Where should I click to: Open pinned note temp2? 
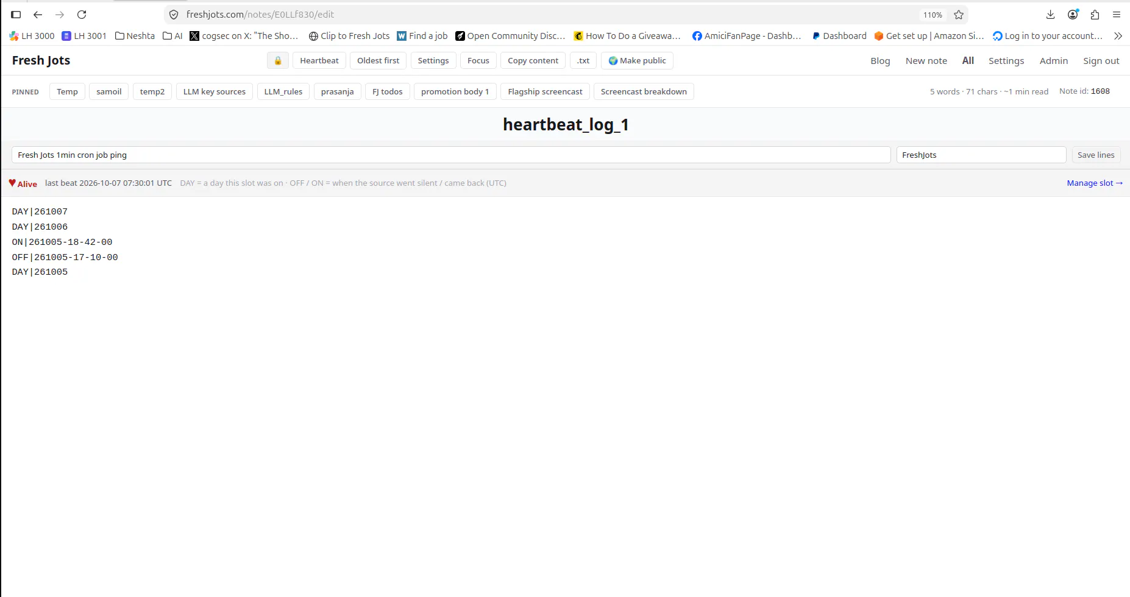(152, 91)
